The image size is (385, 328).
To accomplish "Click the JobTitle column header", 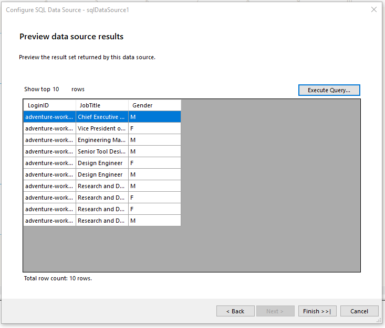I will [x=102, y=105].
